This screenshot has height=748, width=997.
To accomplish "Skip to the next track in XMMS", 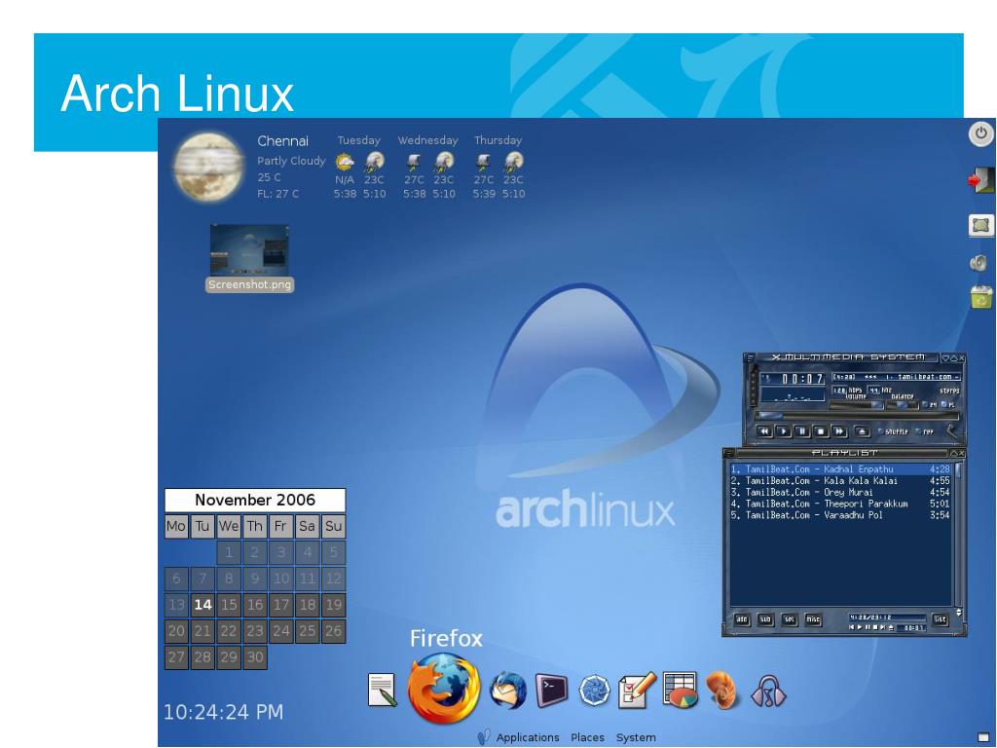I will [x=839, y=431].
